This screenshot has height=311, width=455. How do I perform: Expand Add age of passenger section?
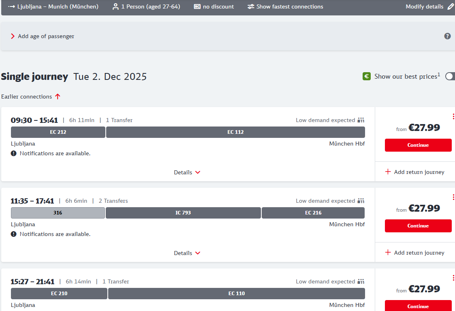43,36
